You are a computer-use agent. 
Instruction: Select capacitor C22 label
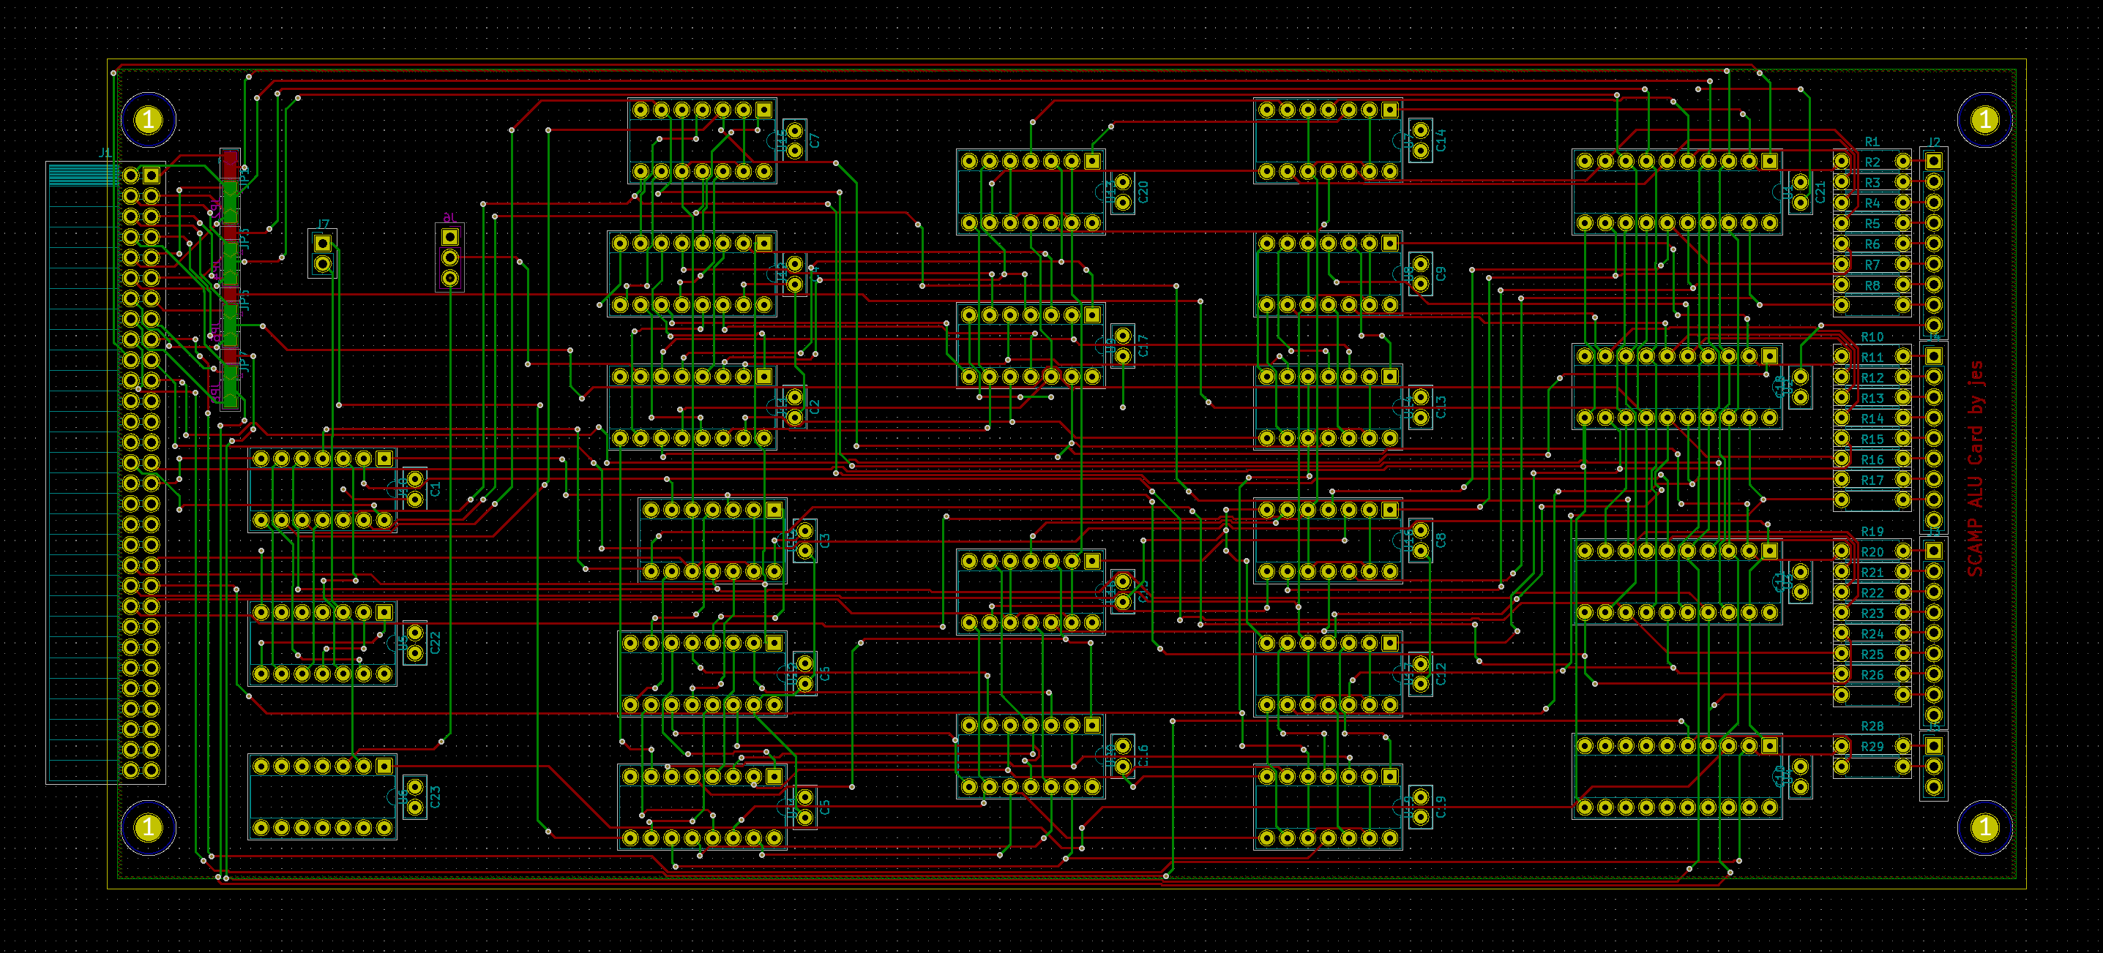click(435, 643)
